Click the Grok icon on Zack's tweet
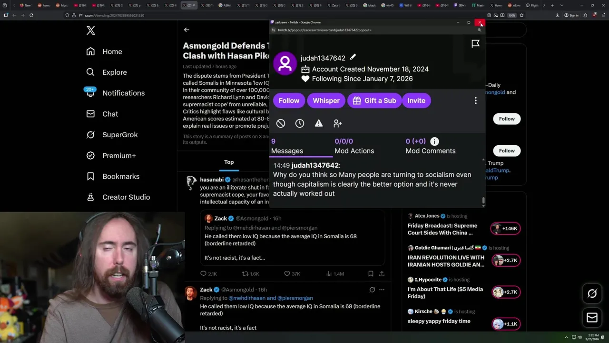The width and height of the screenshot is (609, 343). click(372, 290)
